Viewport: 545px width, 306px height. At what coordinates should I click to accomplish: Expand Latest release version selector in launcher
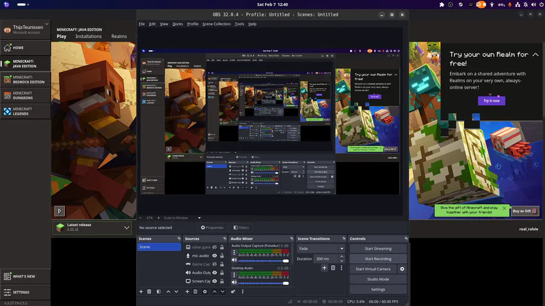(92, 227)
